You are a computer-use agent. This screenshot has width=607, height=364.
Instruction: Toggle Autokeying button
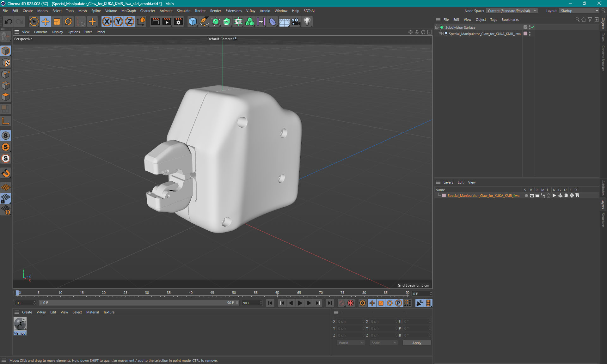click(351, 303)
